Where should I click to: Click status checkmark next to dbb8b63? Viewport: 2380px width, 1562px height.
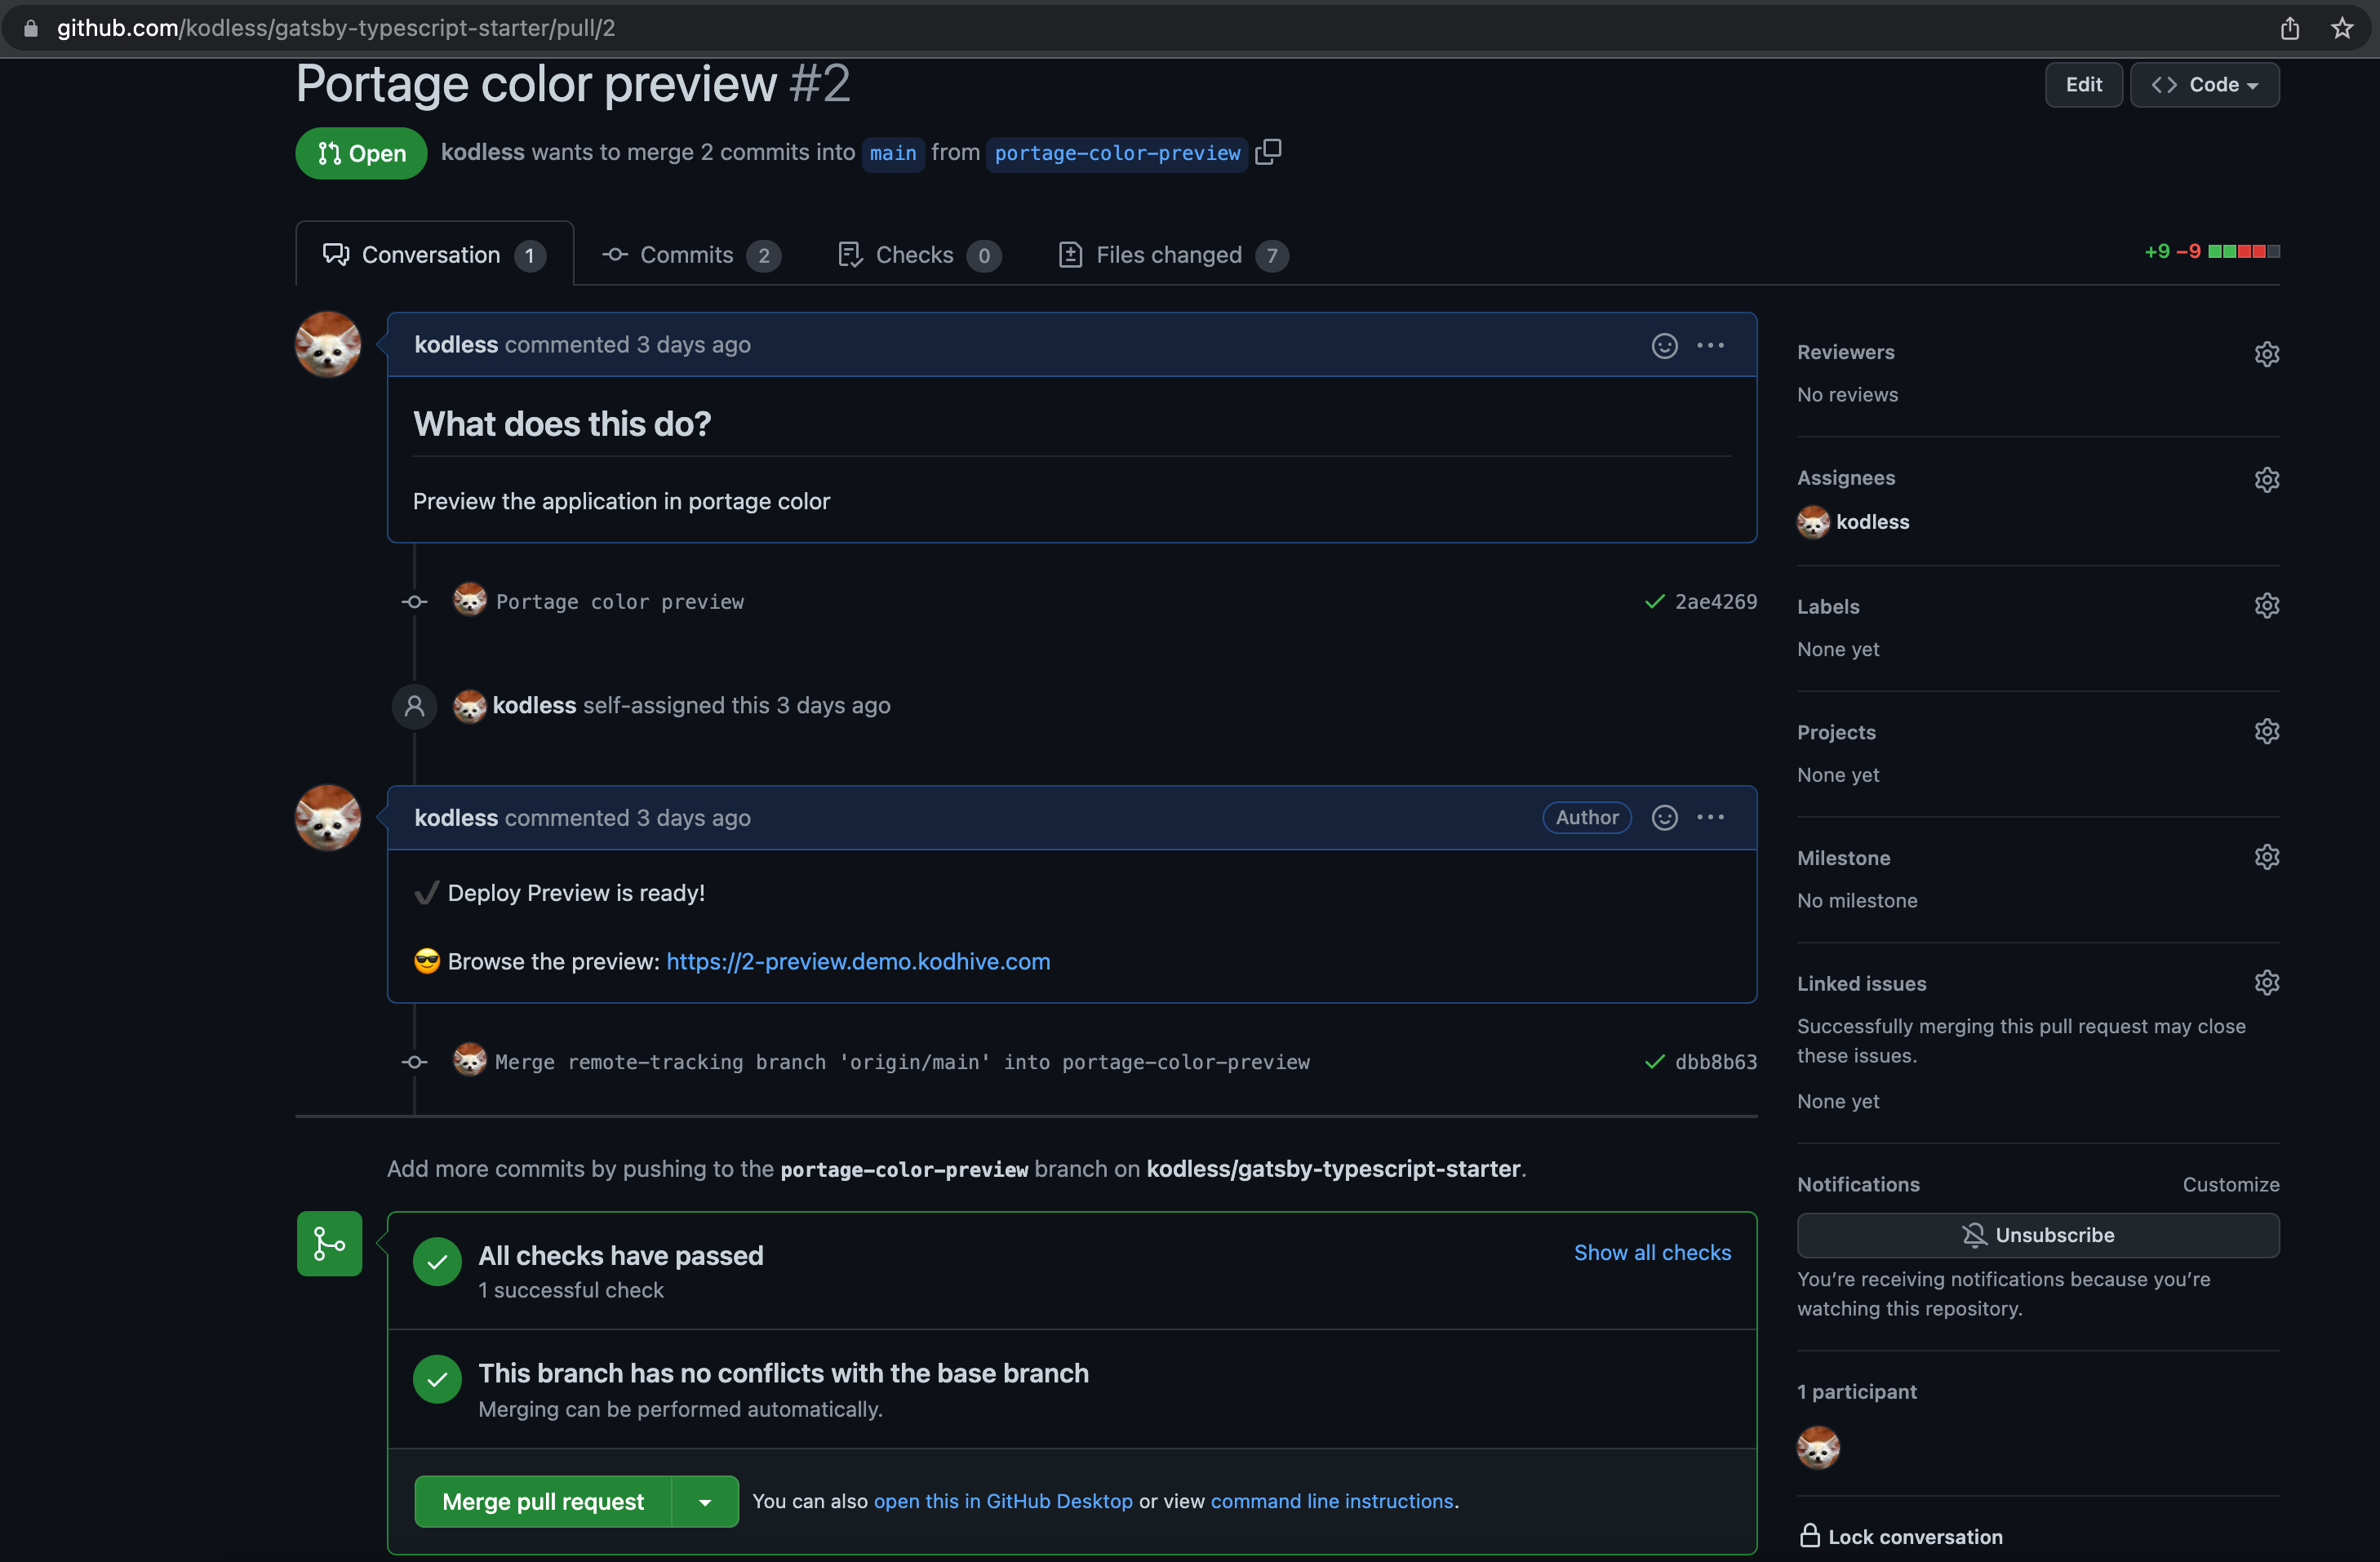point(1654,1061)
